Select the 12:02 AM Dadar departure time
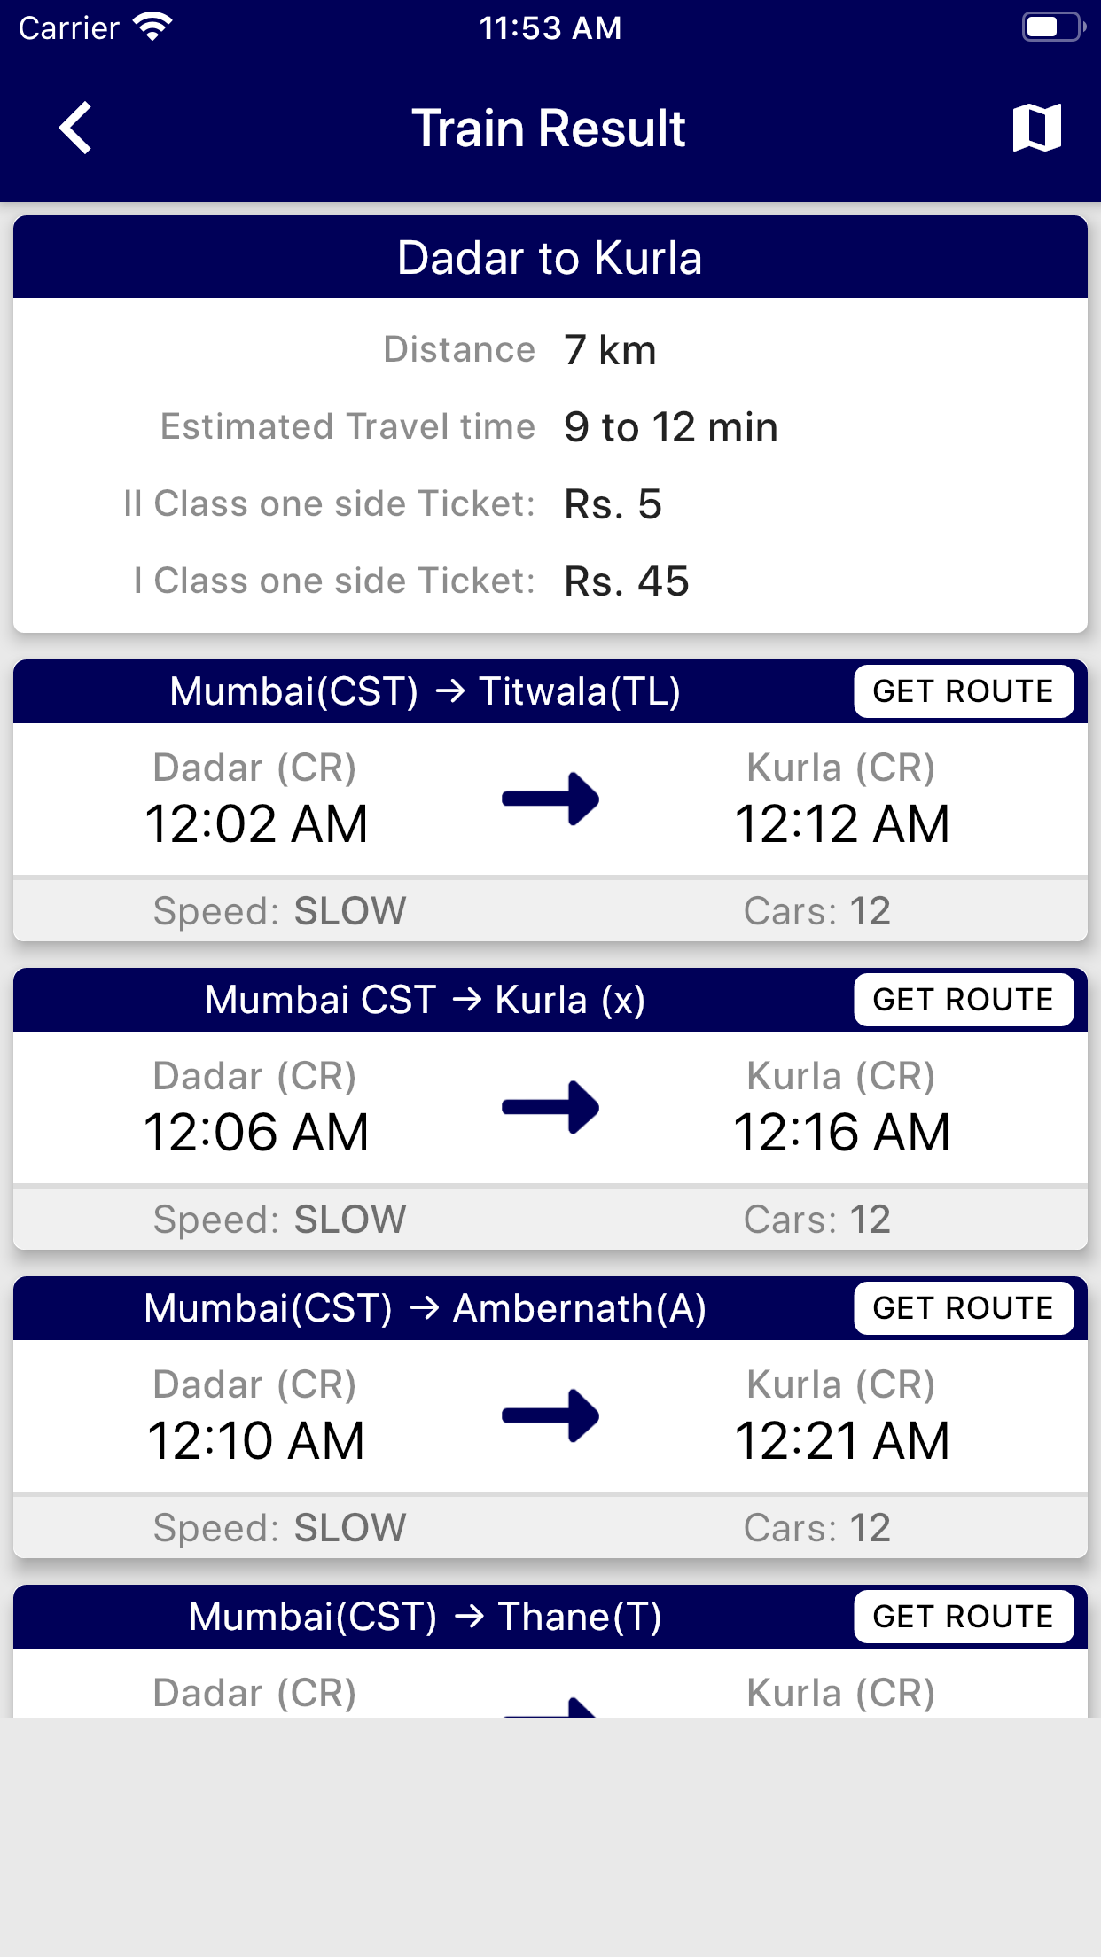Image resolution: width=1101 pixels, height=1957 pixels. [256, 823]
